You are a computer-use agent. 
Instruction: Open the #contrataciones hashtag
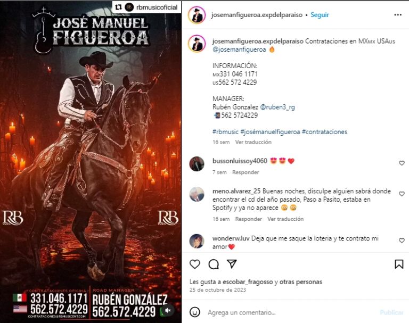point(324,132)
